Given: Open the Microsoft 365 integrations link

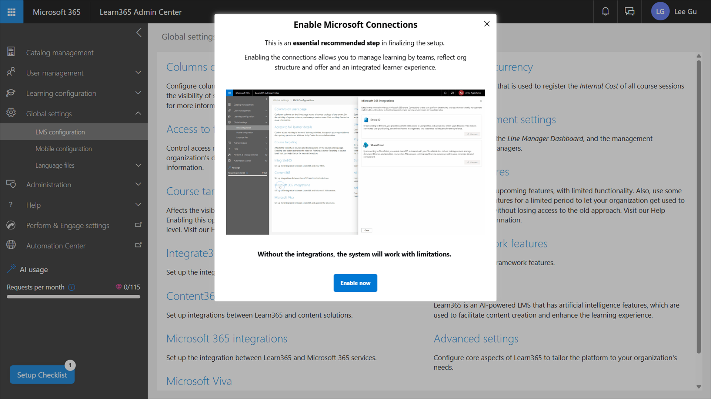Looking at the screenshot, I should [227, 338].
